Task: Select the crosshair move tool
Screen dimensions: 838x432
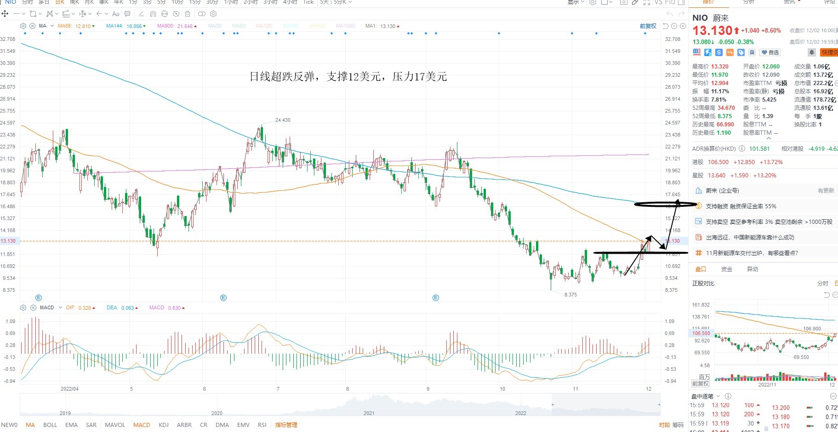Action: pyautogui.click(x=5, y=14)
